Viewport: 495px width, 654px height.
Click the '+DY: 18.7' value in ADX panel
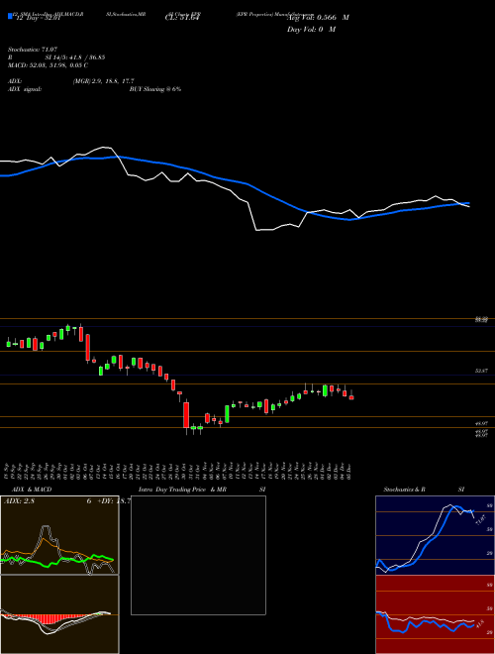[114, 501]
